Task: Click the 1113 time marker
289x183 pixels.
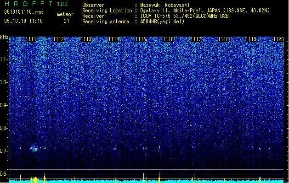Action: (86, 39)
